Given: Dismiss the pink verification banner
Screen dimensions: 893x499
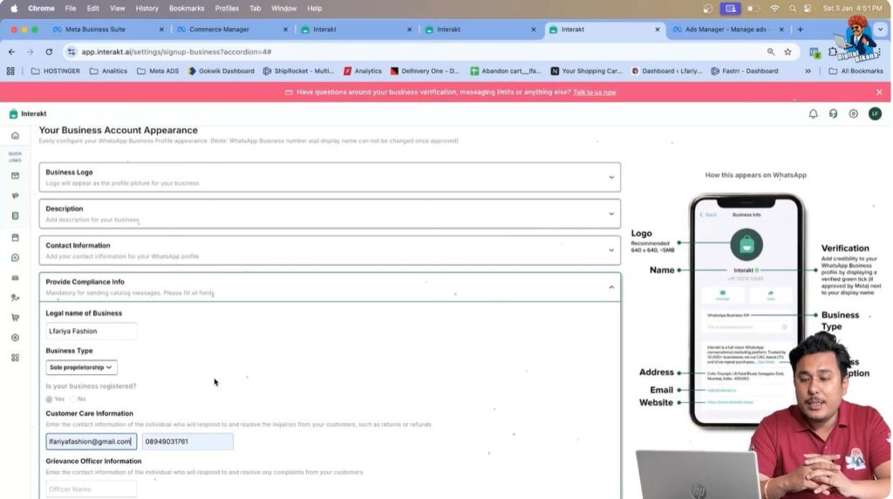Looking at the screenshot, I should pyautogui.click(x=879, y=92).
